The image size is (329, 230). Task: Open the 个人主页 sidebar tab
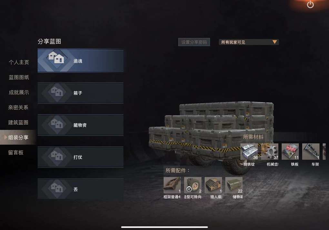[19, 62]
